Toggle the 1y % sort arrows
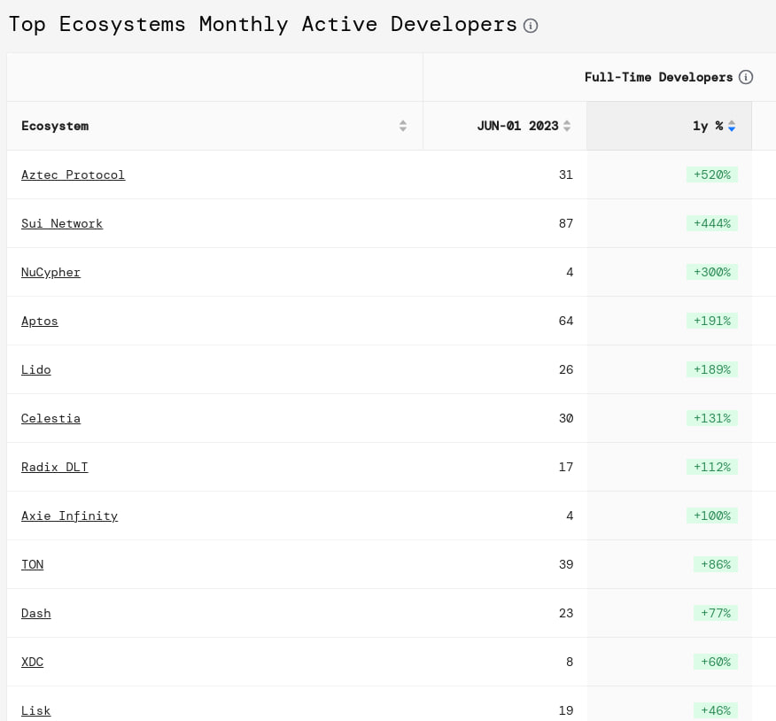776x721 pixels. [x=732, y=126]
